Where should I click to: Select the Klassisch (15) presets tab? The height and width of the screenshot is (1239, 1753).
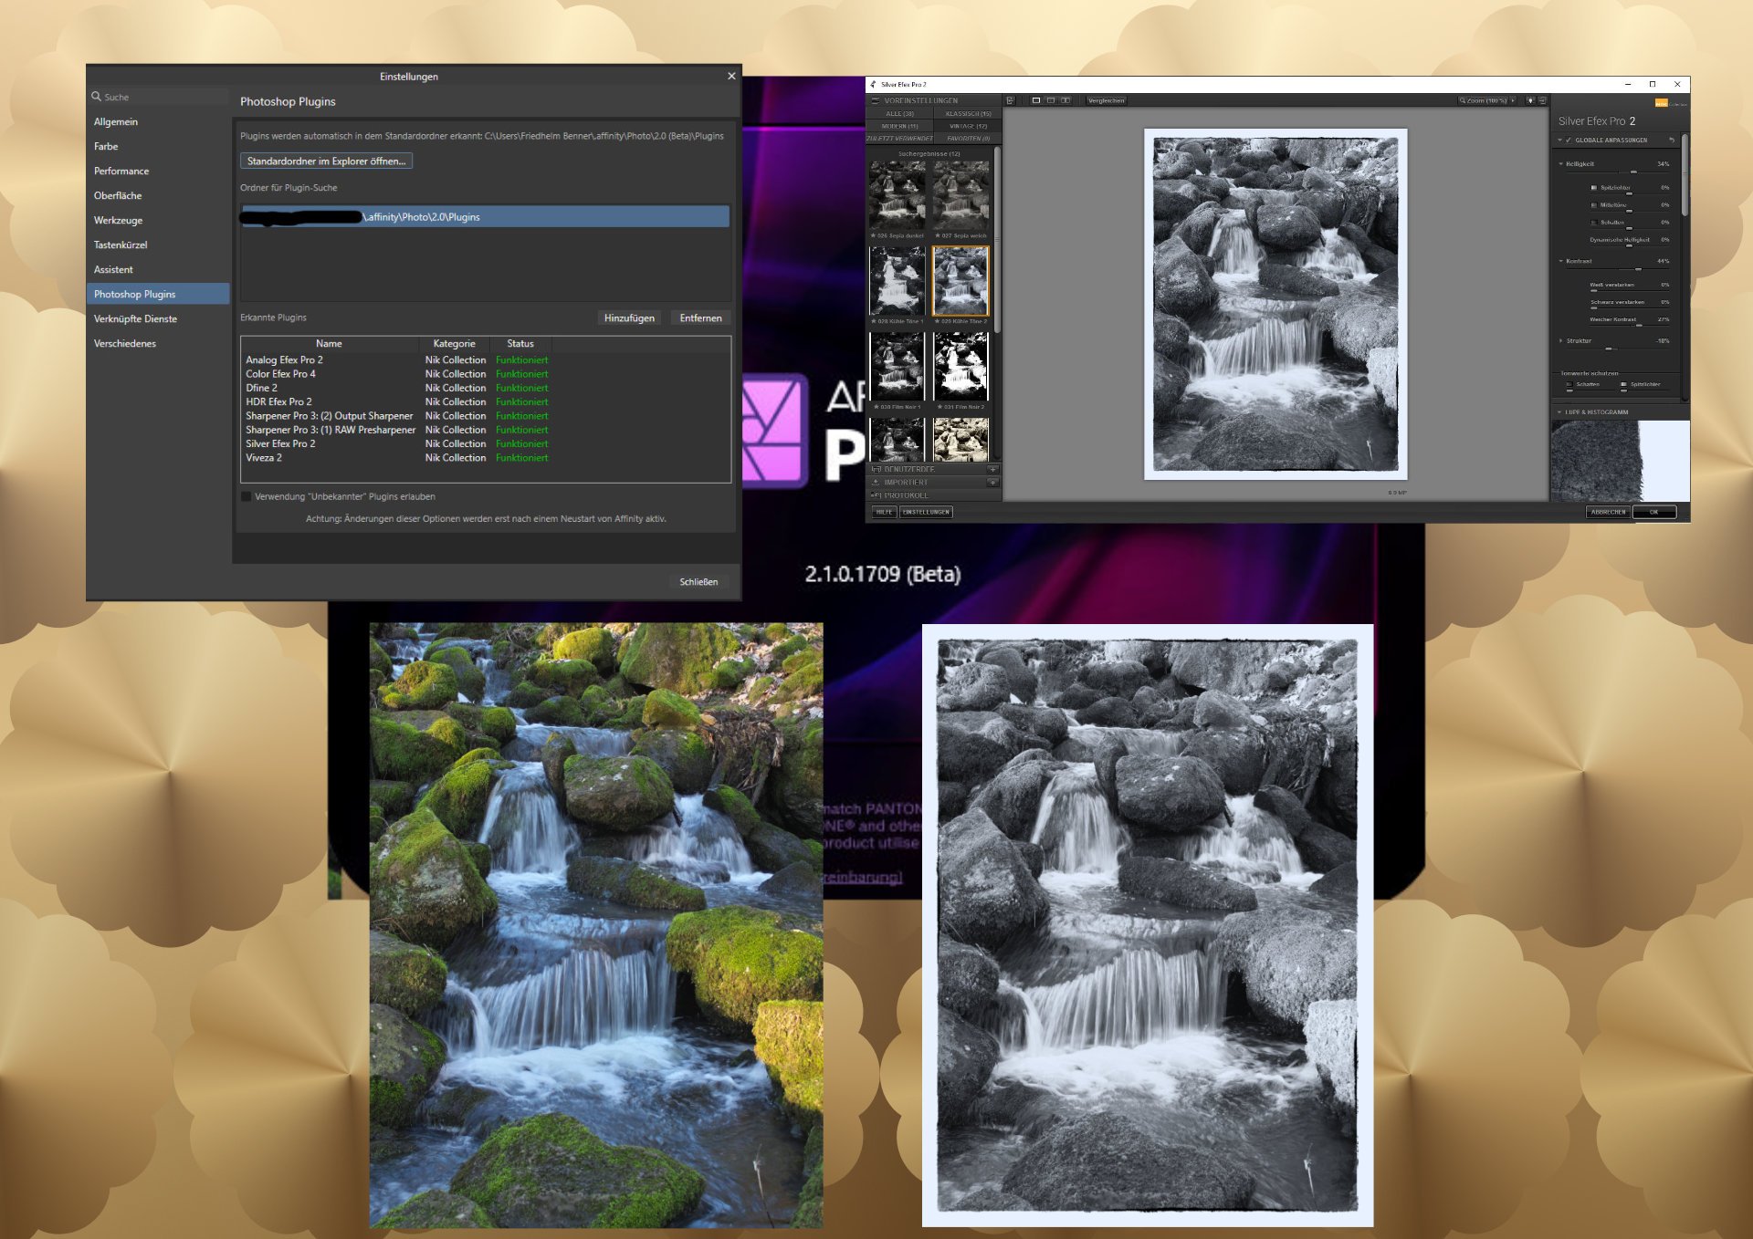[x=968, y=113]
